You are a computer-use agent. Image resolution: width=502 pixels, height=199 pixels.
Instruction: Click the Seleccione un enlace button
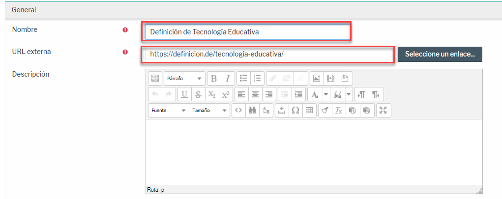pos(440,55)
